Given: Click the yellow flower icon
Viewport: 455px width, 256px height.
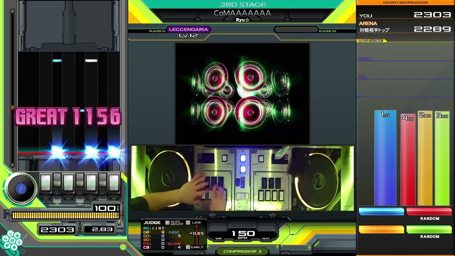Looking at the screenshot, I should coord(123,246).
